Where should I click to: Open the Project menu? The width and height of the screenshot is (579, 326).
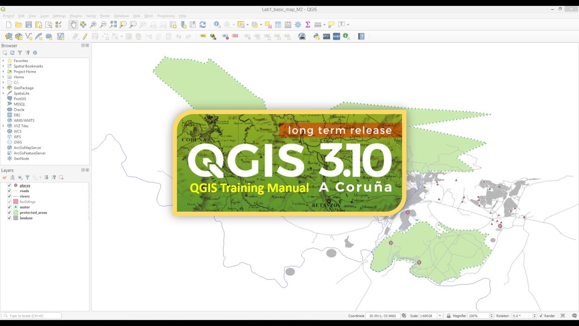tap(9, 16)
